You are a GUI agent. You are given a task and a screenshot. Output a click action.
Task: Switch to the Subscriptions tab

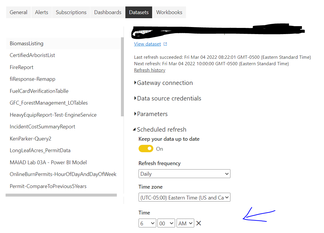click(x=71, y=12)
